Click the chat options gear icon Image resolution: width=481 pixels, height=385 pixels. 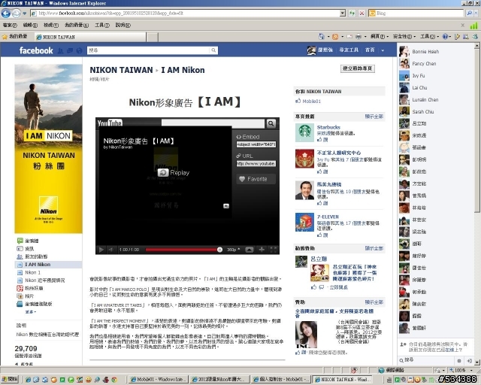click(459, 361)
